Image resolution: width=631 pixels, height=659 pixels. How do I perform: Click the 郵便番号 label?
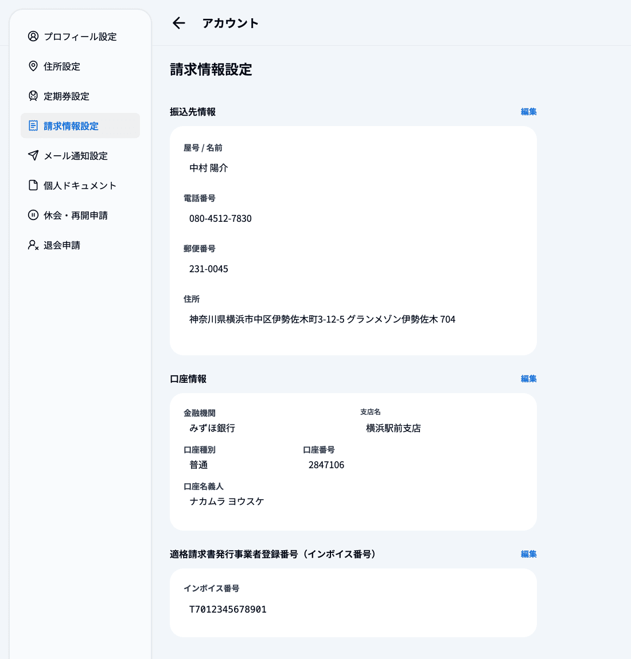(x=200, y=249)
